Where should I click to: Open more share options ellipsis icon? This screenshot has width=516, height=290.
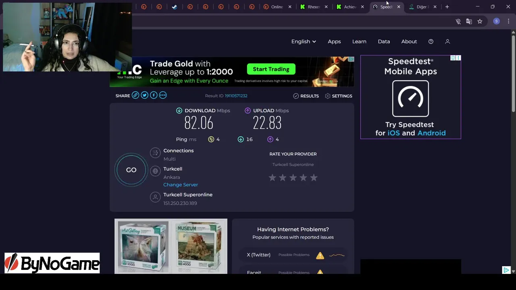pyautogui.click(x=163, y=95)
